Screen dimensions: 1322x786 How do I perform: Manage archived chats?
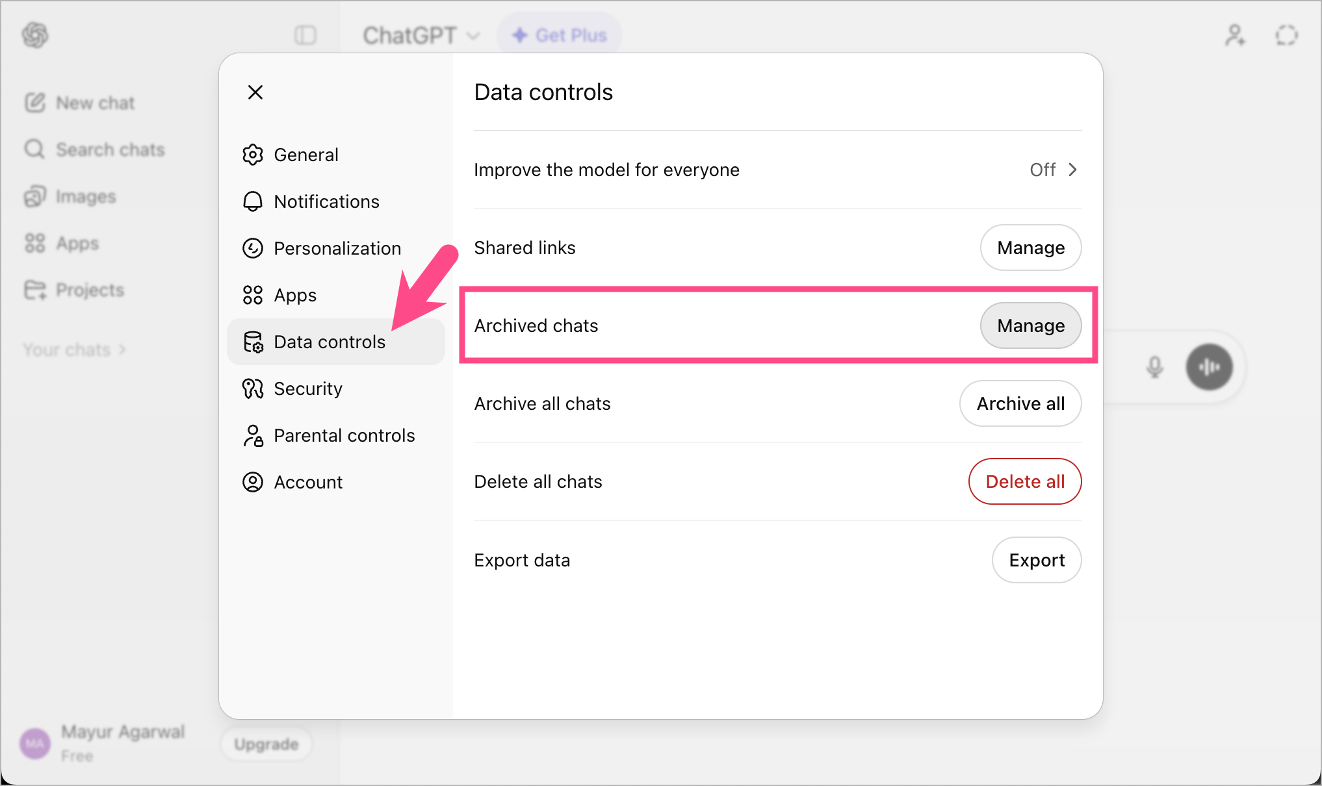(x=1030, y=325)
